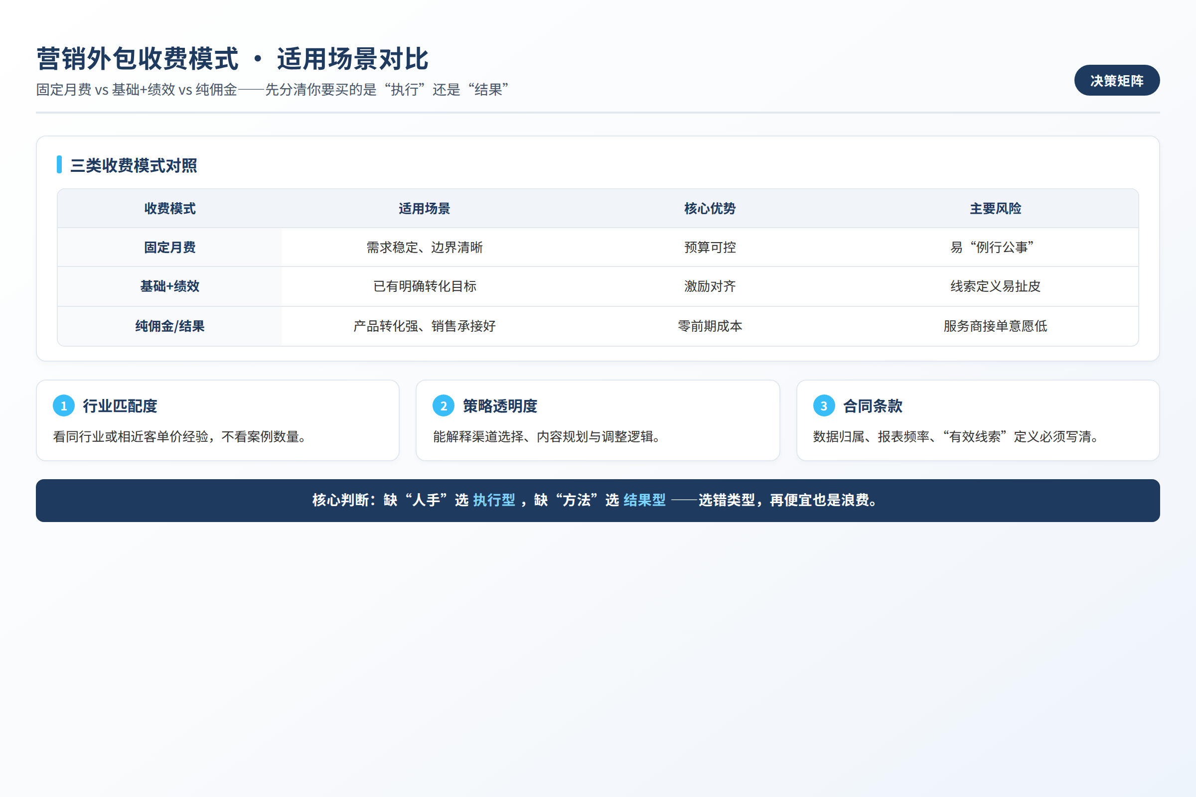The width and height of the screenshot is (1196, 797).
Task: Click the cell 服务商接单意愿低
Action: pyautogui.click(x=995, y=326)
